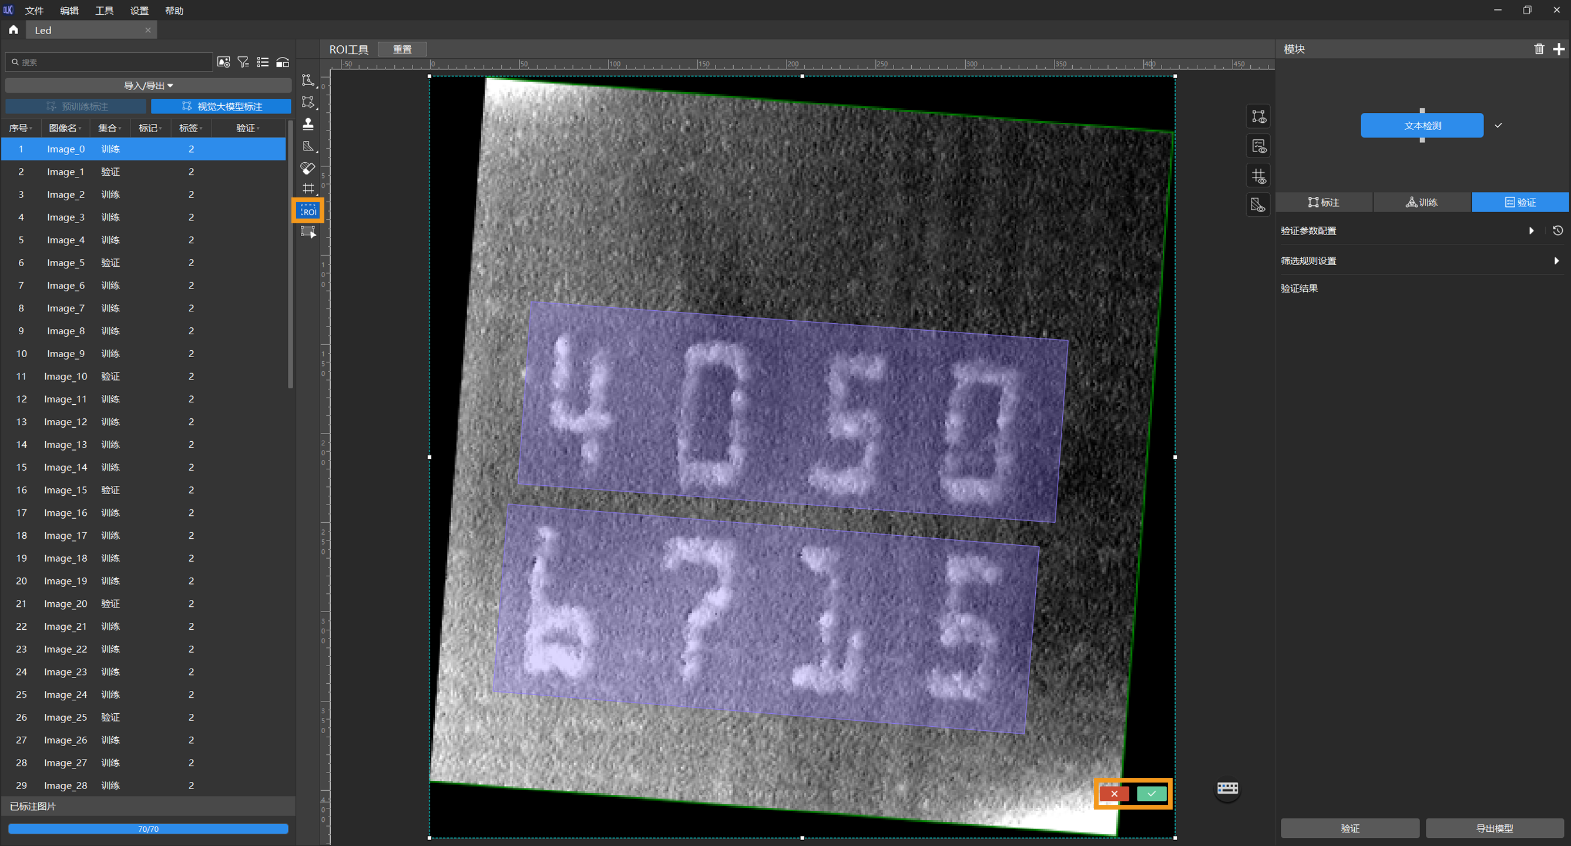Select the eraser tool
This screenshot has width=1571, height=846.
tap(308, 168)
